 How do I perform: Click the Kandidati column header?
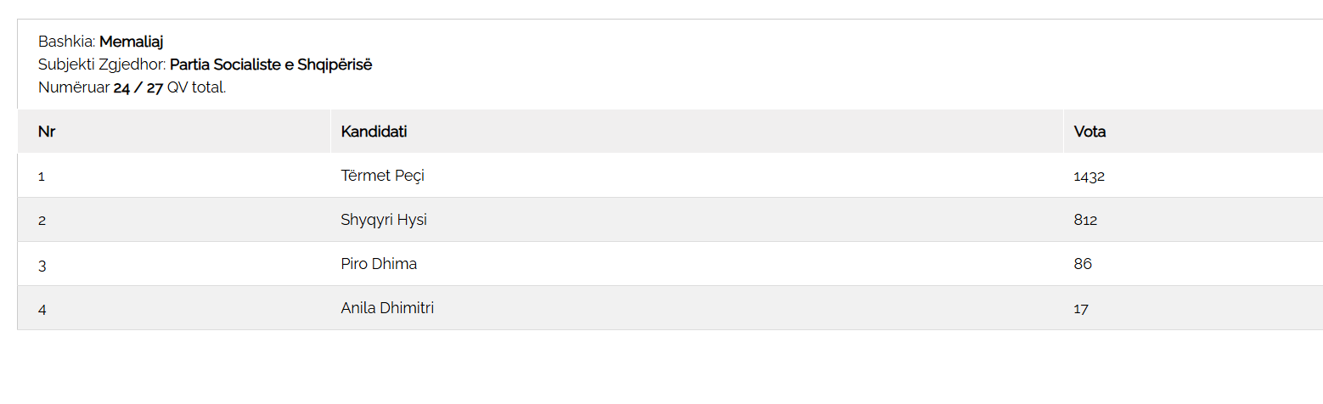(x=374, y=132)
